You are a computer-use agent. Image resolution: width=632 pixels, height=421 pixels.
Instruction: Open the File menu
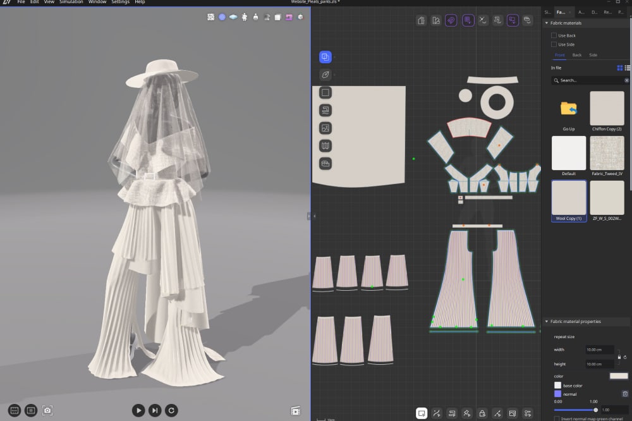coord(21,2)
